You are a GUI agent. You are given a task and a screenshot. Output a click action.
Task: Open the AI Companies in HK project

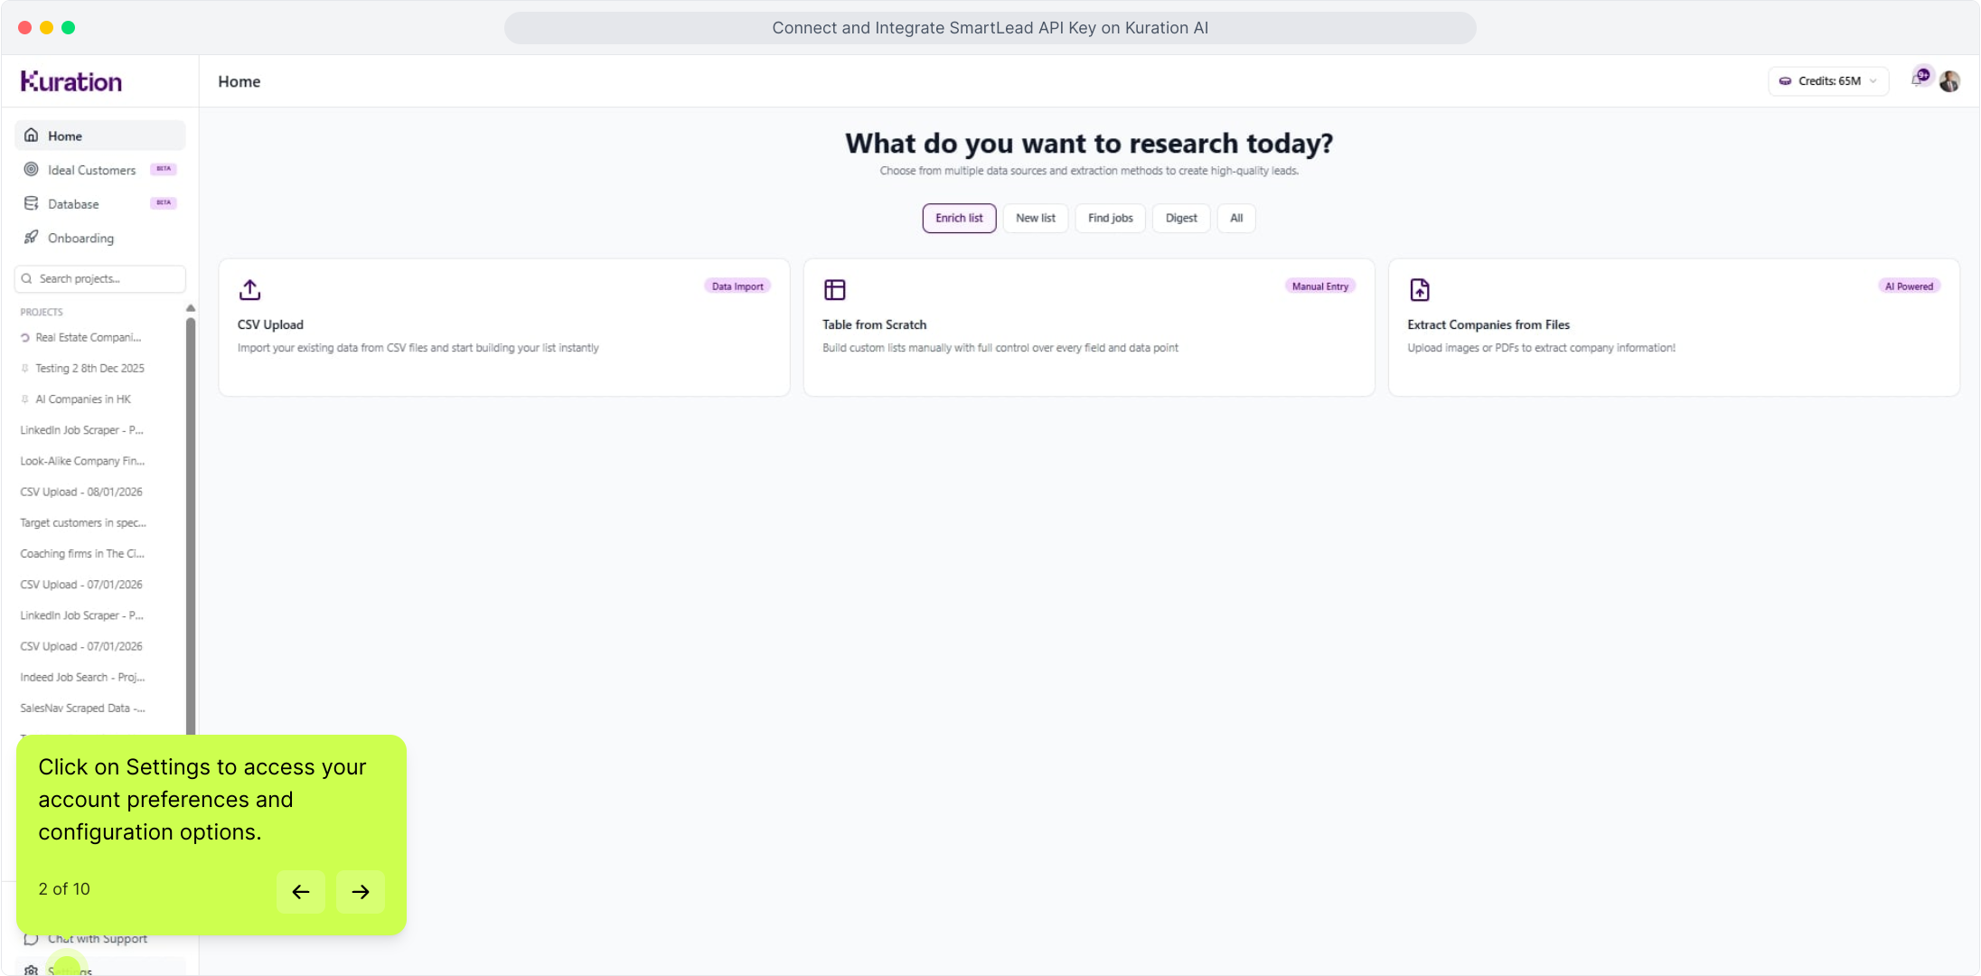click(x=83, y=399)
